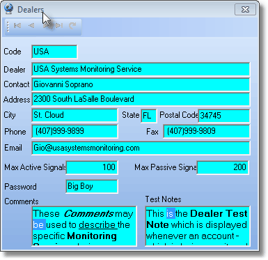Click the Comments label
The image size is (268, 260).
(22, 201)
